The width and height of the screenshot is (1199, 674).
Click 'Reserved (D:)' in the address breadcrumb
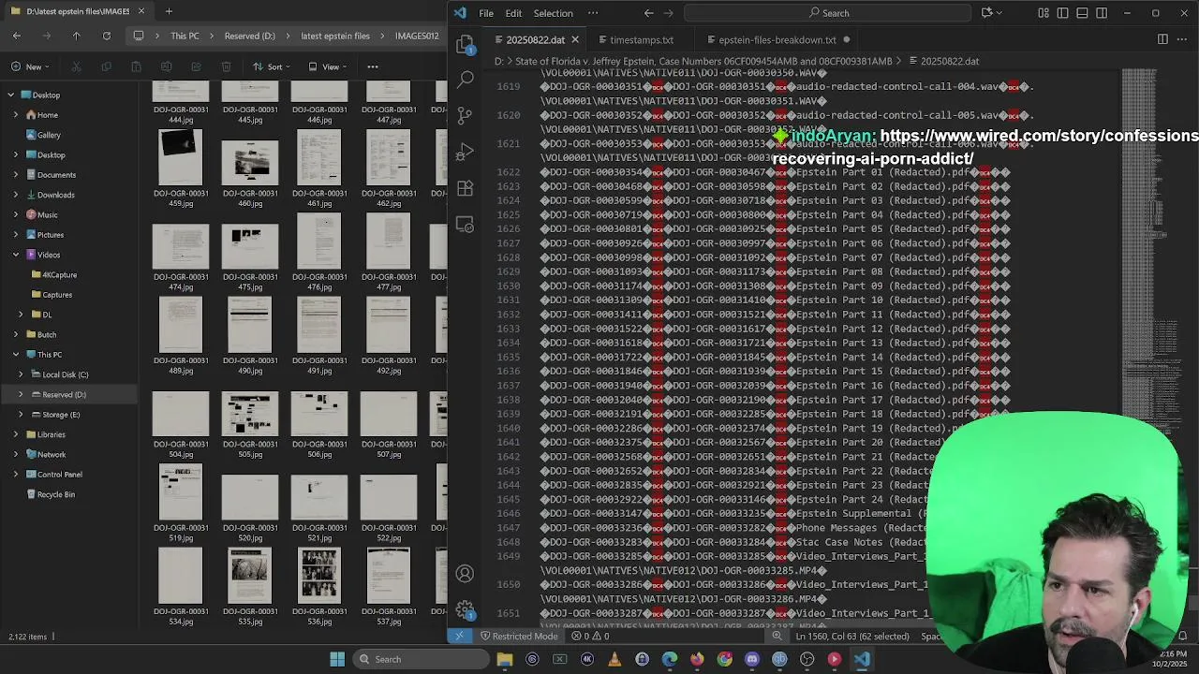pos(249,36)
